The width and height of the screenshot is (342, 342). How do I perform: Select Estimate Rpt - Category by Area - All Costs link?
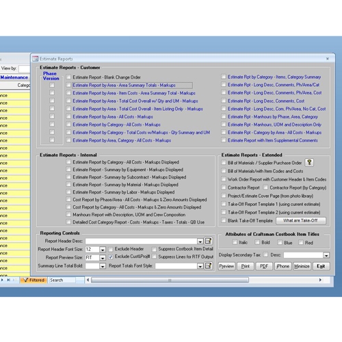tap(274, 133)
